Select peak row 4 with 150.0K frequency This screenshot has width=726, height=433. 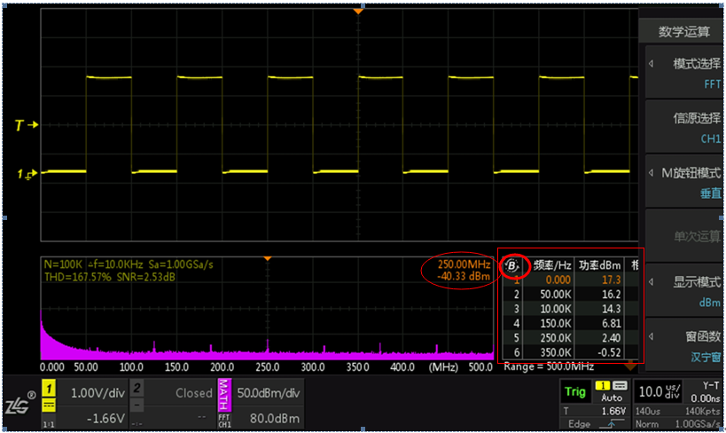click(571, 324)
